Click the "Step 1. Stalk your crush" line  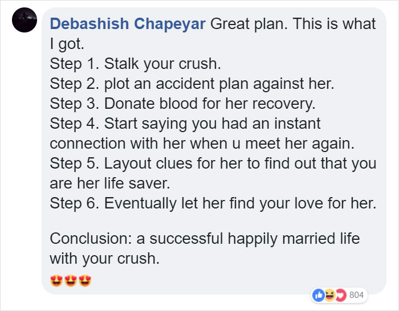(x=135, y=64)
